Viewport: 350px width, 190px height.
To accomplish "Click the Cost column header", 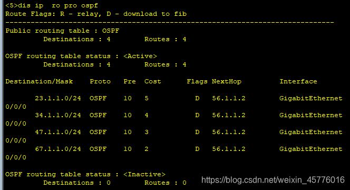I will tap(153, 81).
